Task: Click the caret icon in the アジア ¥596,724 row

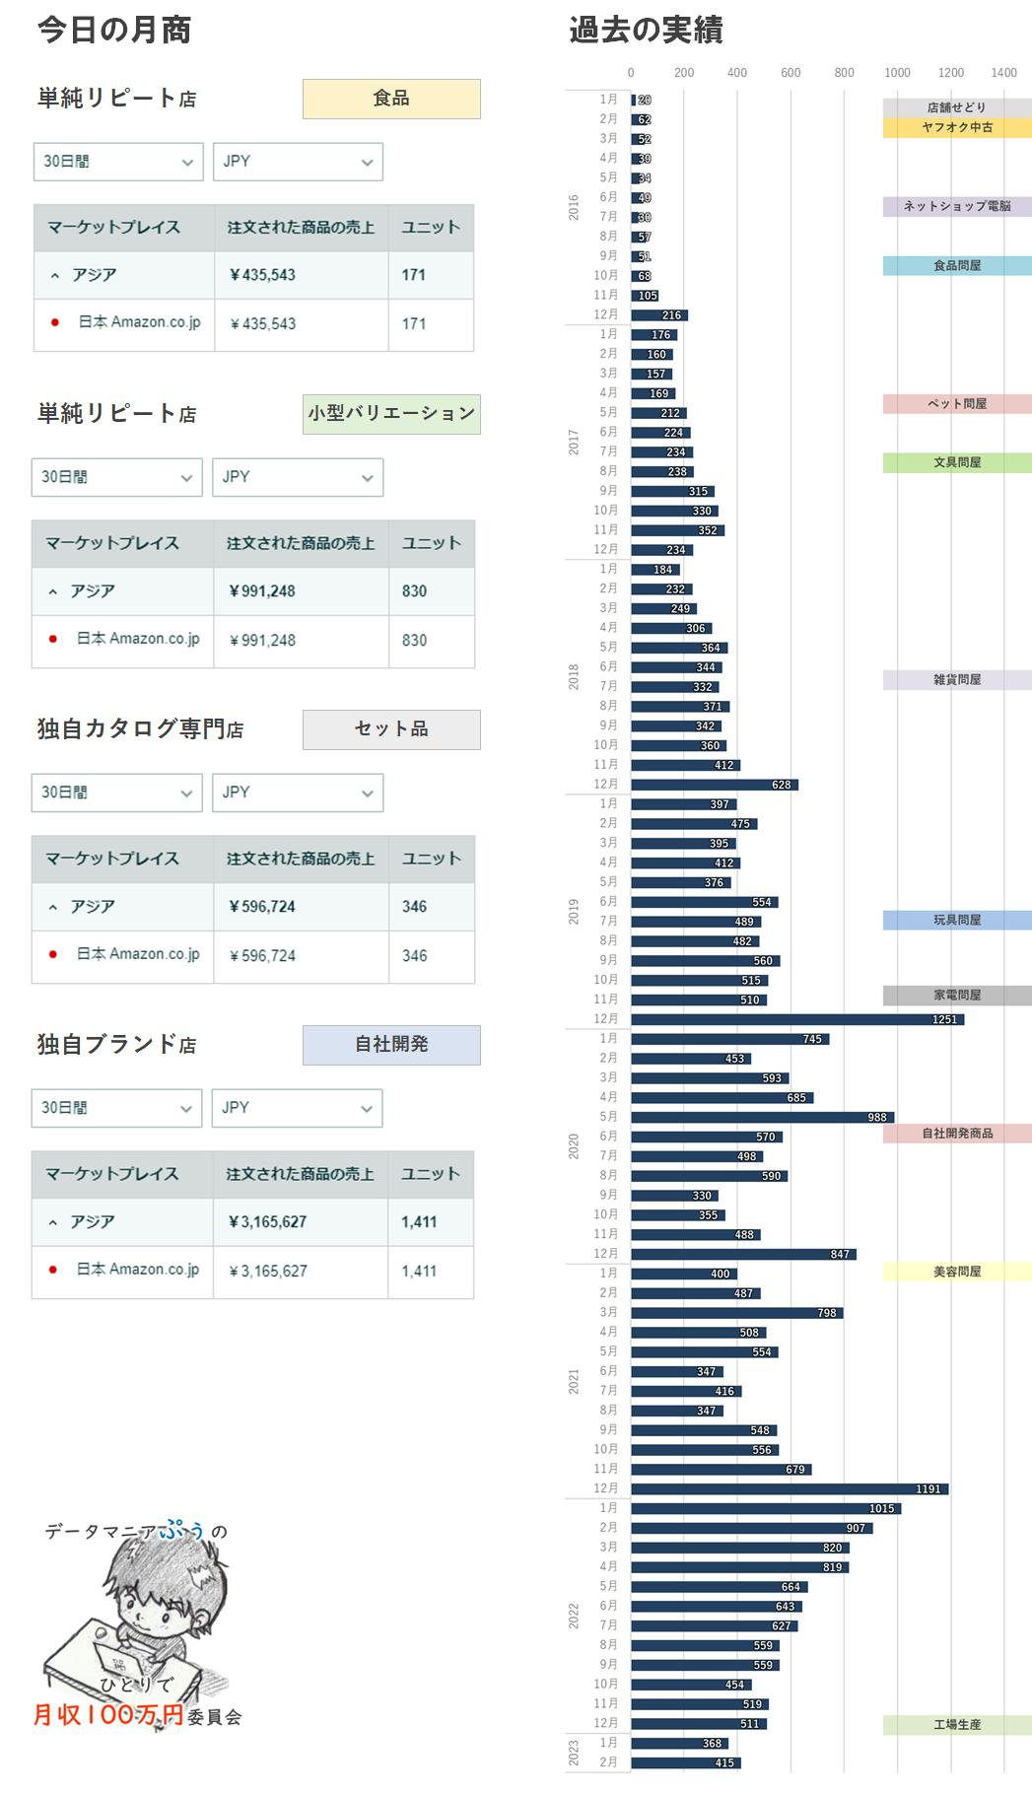Action: 53,907
